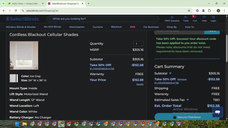Select SelectBlinds.com Shopping Cart tab
The width and height of the screenshot is (228, 128).
point(66,4)
